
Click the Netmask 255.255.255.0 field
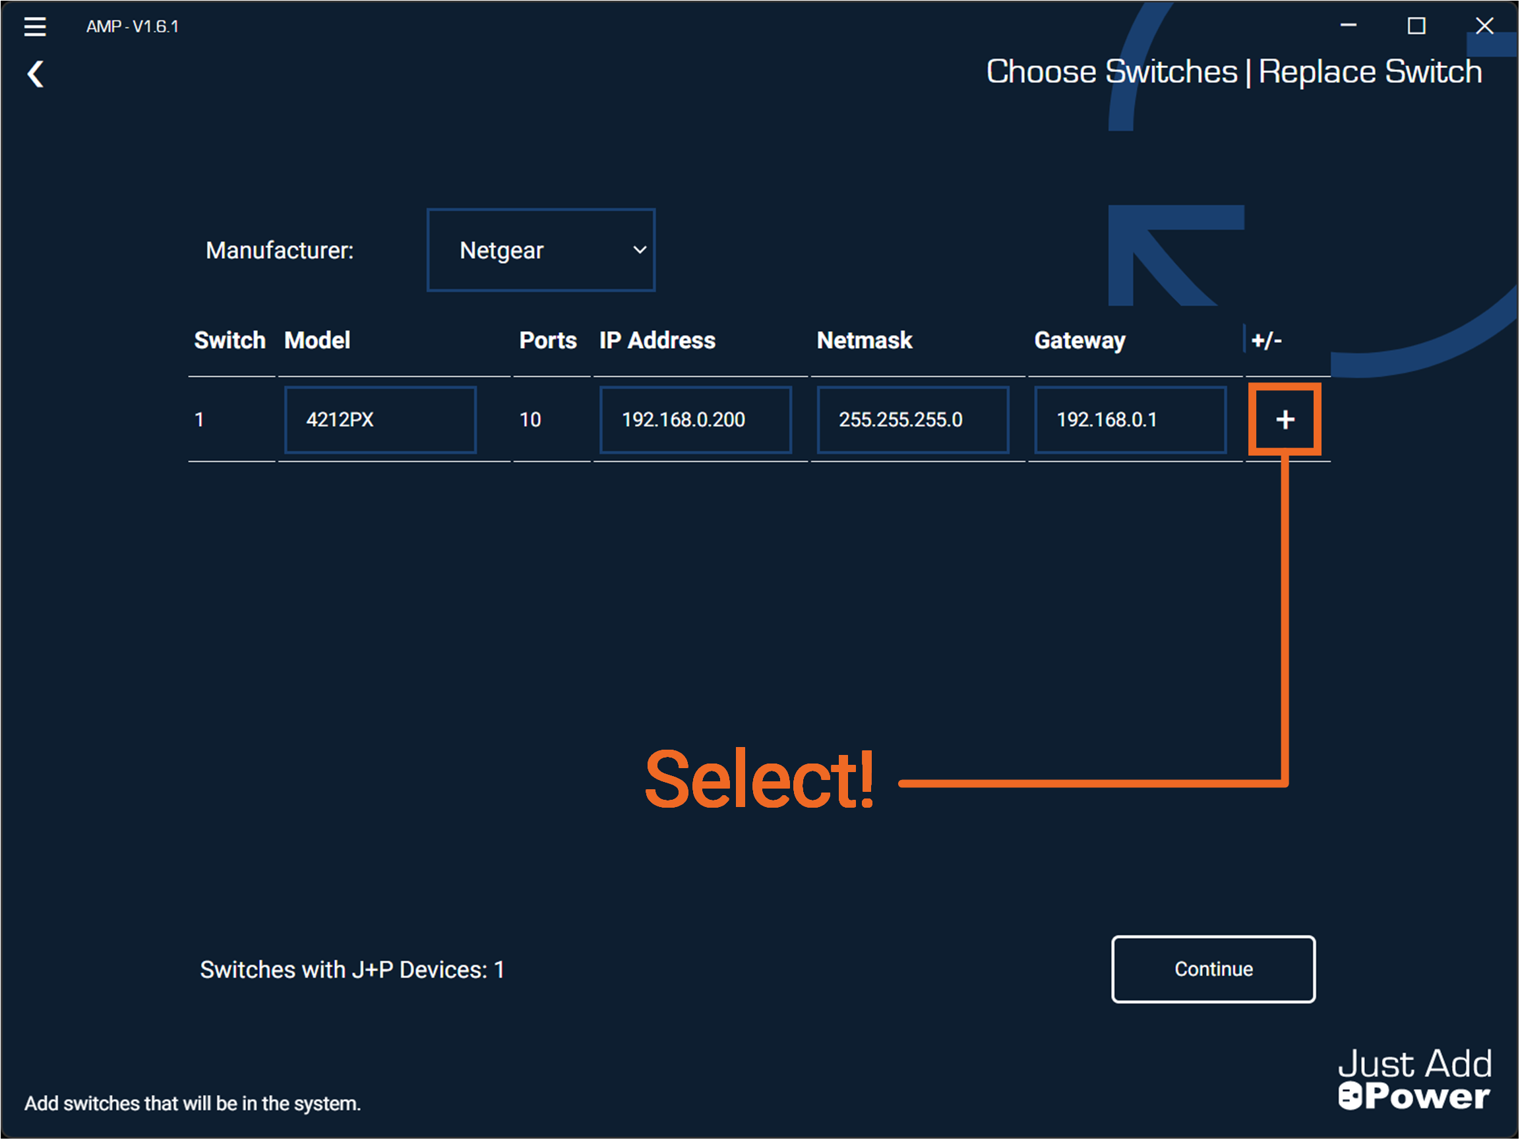[x=912, y=419]
